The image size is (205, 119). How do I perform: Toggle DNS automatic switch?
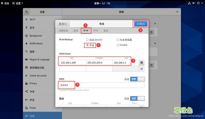(x=137, y=79)
